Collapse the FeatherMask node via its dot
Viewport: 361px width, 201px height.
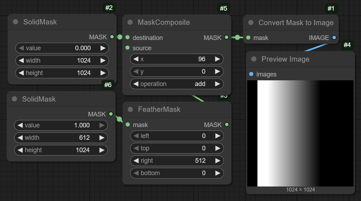[x=130, y=109]
